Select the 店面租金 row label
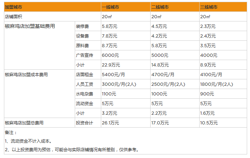 [x=84, y=75]
